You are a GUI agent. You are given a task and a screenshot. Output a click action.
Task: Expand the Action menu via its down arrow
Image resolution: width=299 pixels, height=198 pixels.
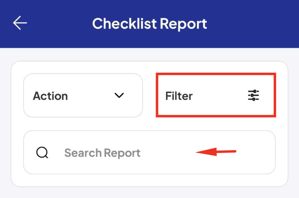pyautogui.click(x=119, y=95)
